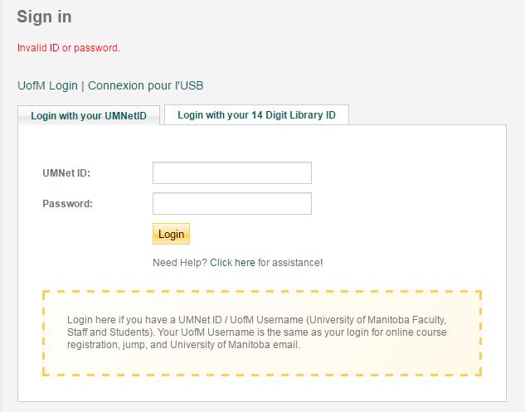Click the 'Need Help?' text
Image resolution: width=525 pixels, height=412 pixels.
(x=179, y=263)
